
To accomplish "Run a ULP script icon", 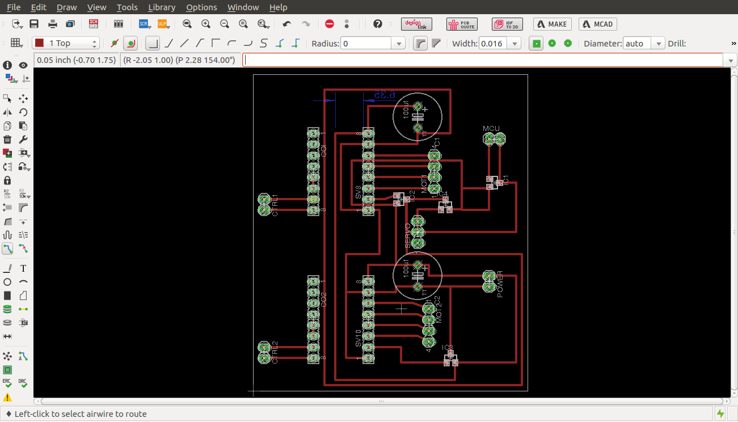I will point(163,24).
